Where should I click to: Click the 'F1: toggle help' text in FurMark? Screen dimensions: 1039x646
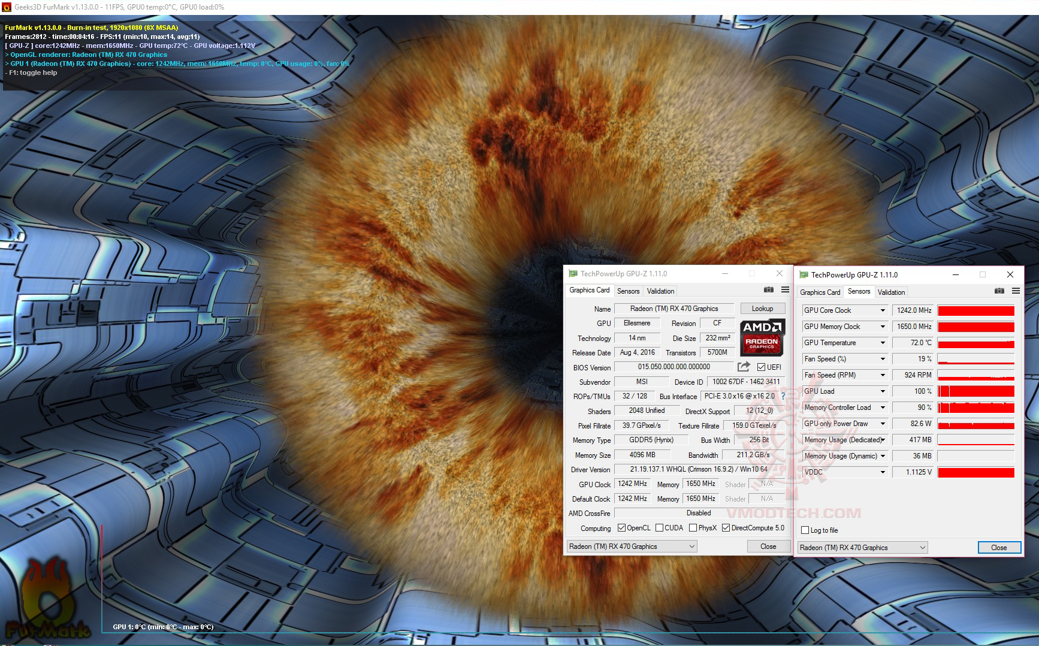[x=33, y=73]
